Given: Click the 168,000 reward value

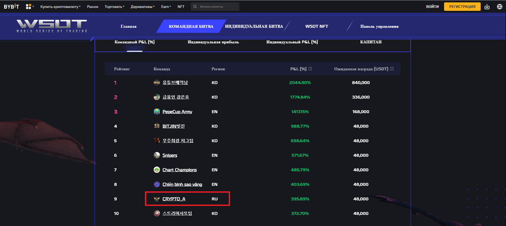Looking at the screenshot, I should pos(361,112).
